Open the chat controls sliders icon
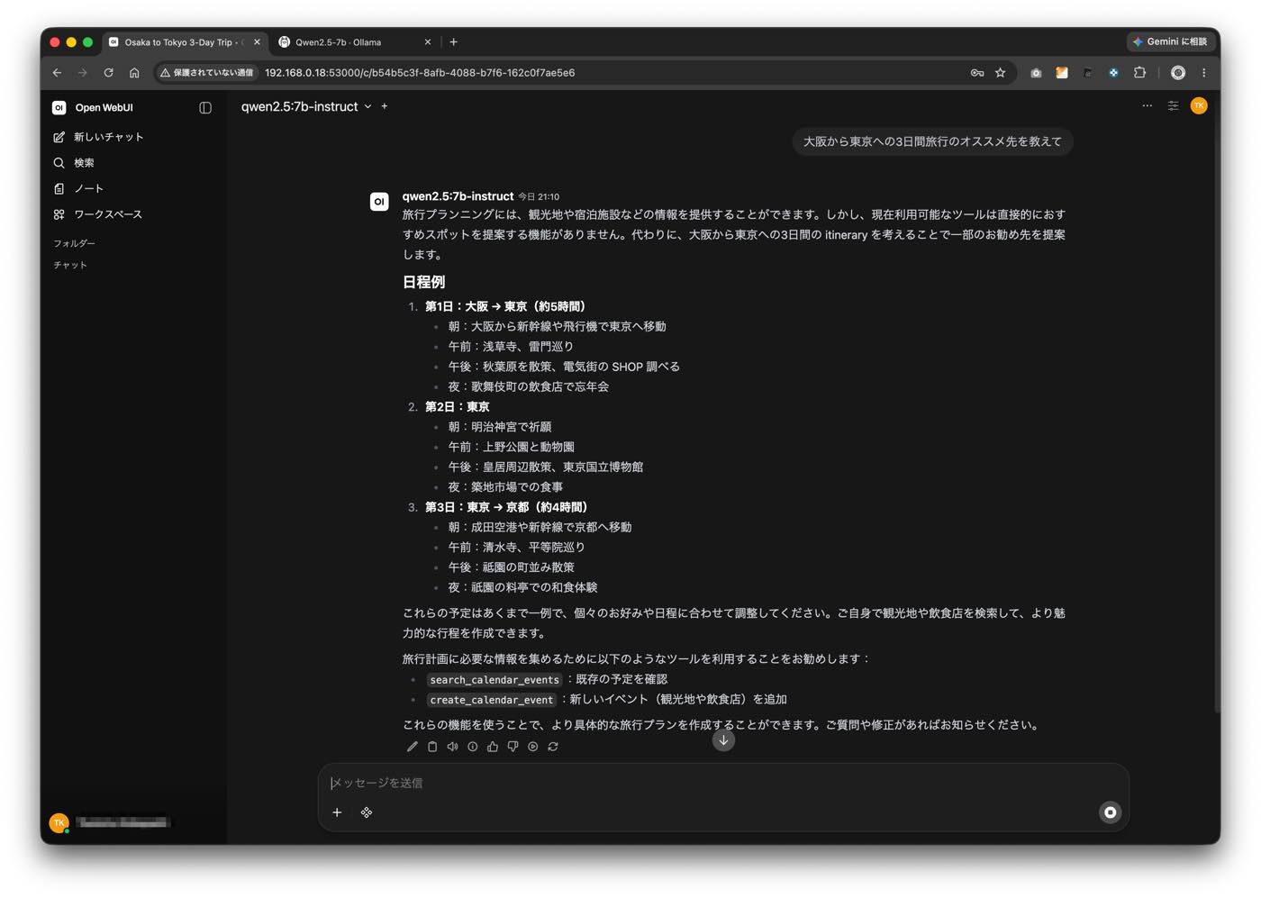Image resolution: width=1261 pixels, height=898 pixels. 1173,106
